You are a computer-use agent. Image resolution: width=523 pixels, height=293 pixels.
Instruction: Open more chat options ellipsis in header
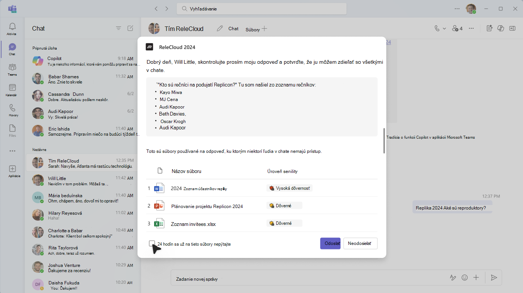[x=471, y=28]
